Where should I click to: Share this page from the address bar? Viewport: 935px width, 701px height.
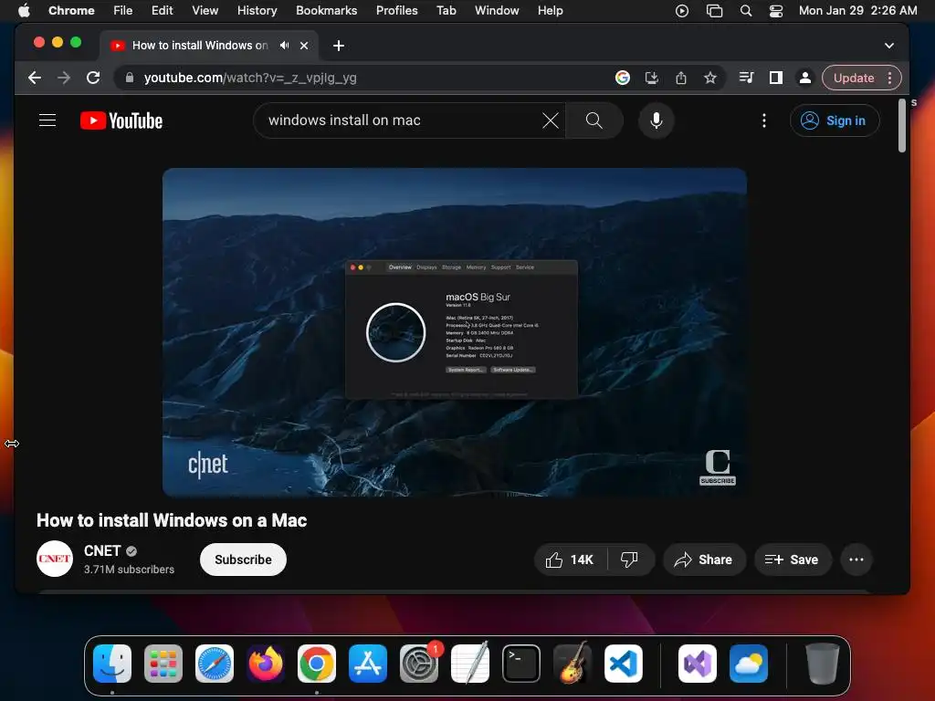pos(681,78)
